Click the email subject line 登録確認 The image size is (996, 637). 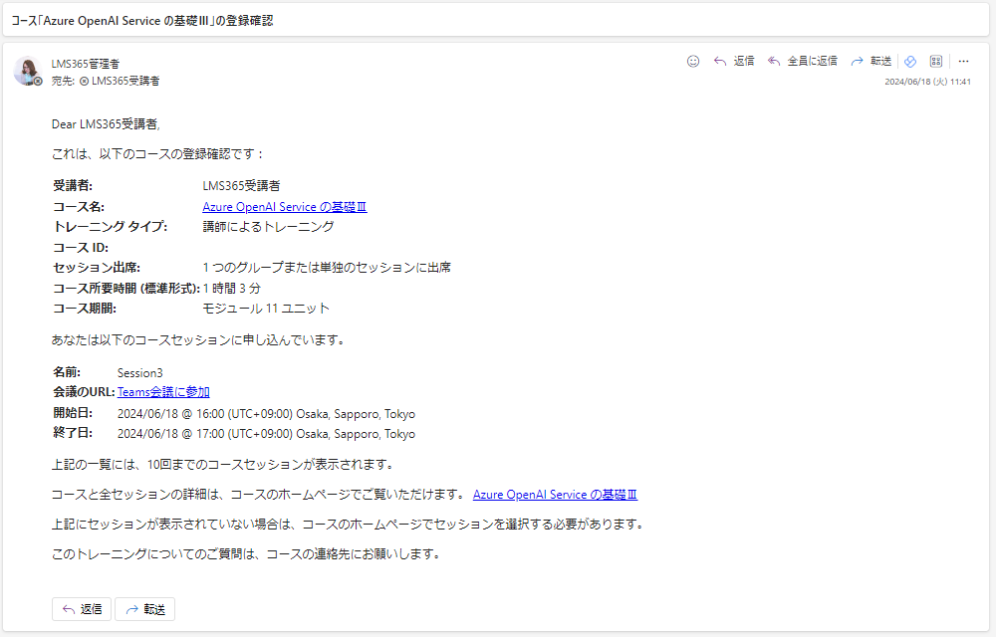point(142,20)
